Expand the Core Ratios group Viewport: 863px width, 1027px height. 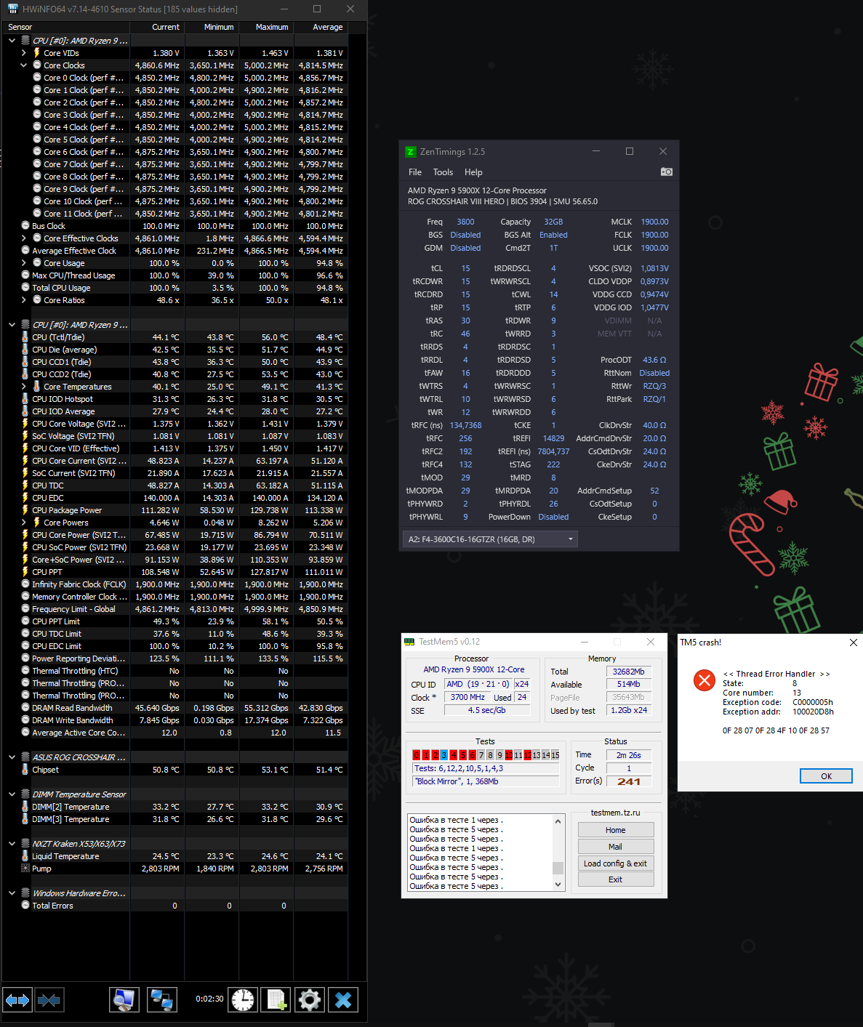(x=23, y=300)
